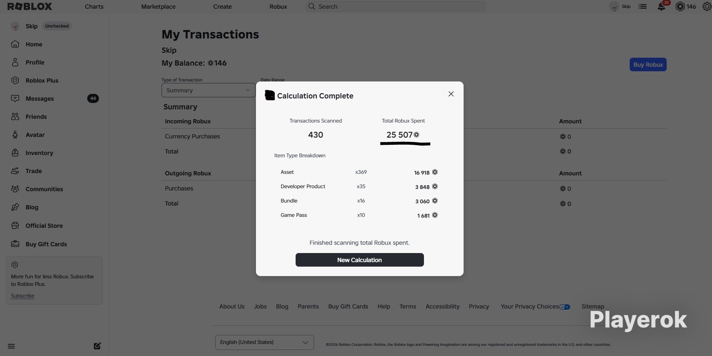Open the feed list icon in header
The width and height of the screenshot is (712, 356).
click(x=643, y=6)
